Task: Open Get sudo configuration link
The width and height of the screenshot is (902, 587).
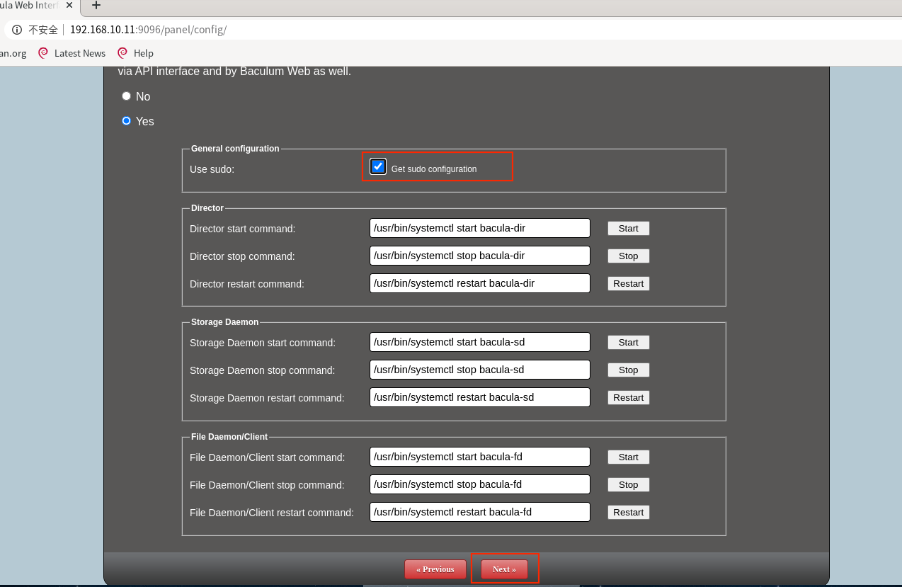Action: (x=433, y=169)
